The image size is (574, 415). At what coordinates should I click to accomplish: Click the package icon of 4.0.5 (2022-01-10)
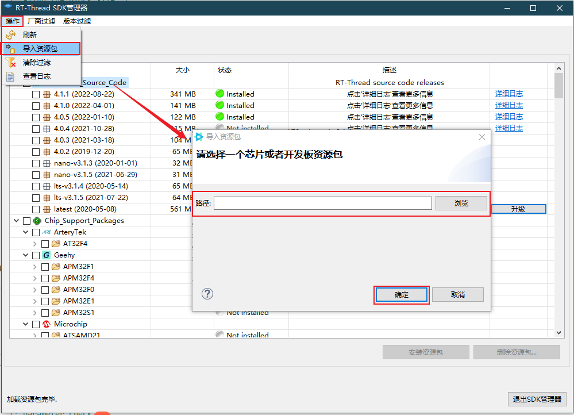pyautogui.click(x=47, y=118)
